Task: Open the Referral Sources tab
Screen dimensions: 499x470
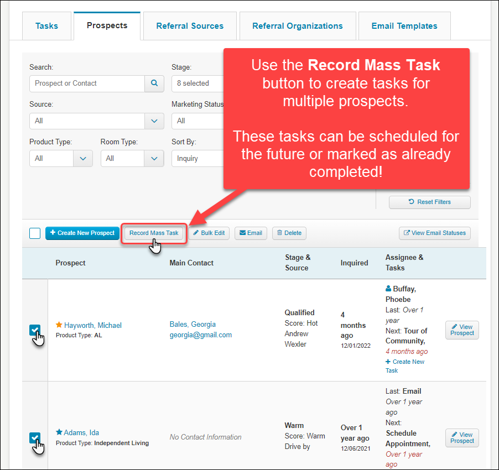Action: click(190, 26)
